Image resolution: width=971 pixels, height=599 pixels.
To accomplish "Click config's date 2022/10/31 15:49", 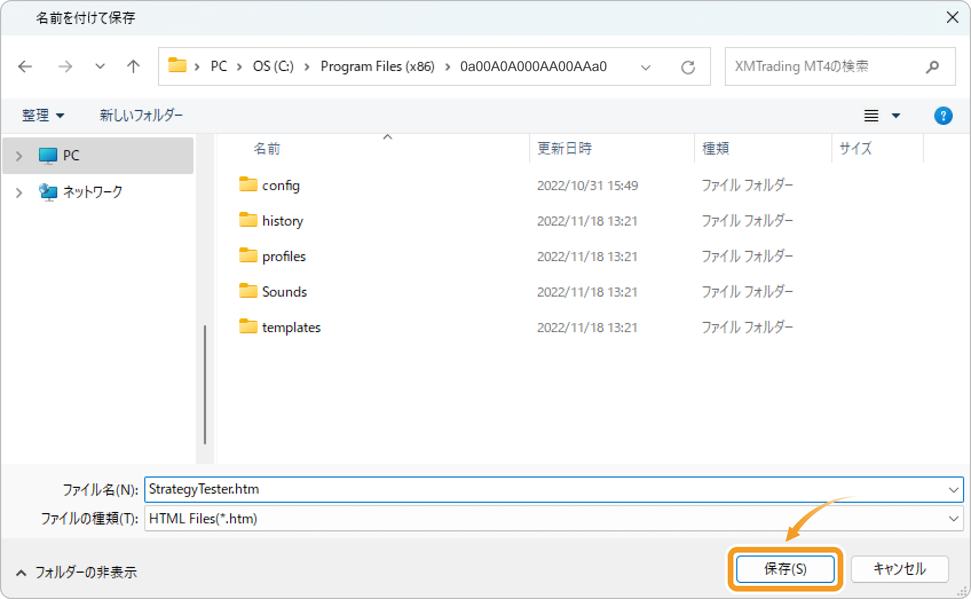I will [x=587, y=185].
